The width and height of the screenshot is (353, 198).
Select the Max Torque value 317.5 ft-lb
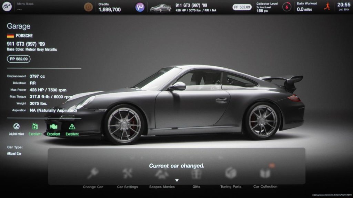[x=39, y=97]
